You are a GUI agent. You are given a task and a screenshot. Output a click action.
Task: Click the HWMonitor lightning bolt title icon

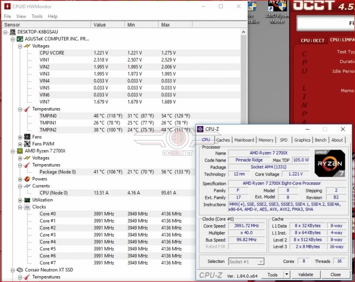(7, 6)
